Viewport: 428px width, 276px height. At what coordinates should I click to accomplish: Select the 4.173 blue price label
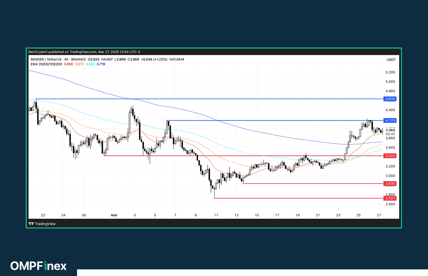[x=390, y=121]
